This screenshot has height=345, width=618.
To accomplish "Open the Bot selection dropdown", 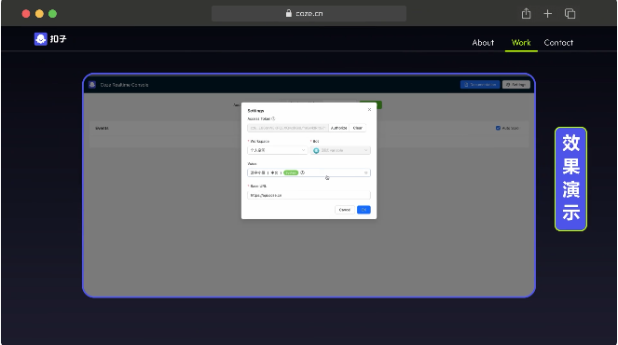I will pos(340,150).
